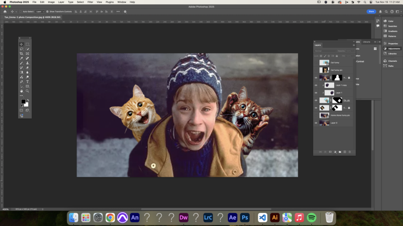
Task: Show the Cat funny pic layer
Action: pos(316,70)
